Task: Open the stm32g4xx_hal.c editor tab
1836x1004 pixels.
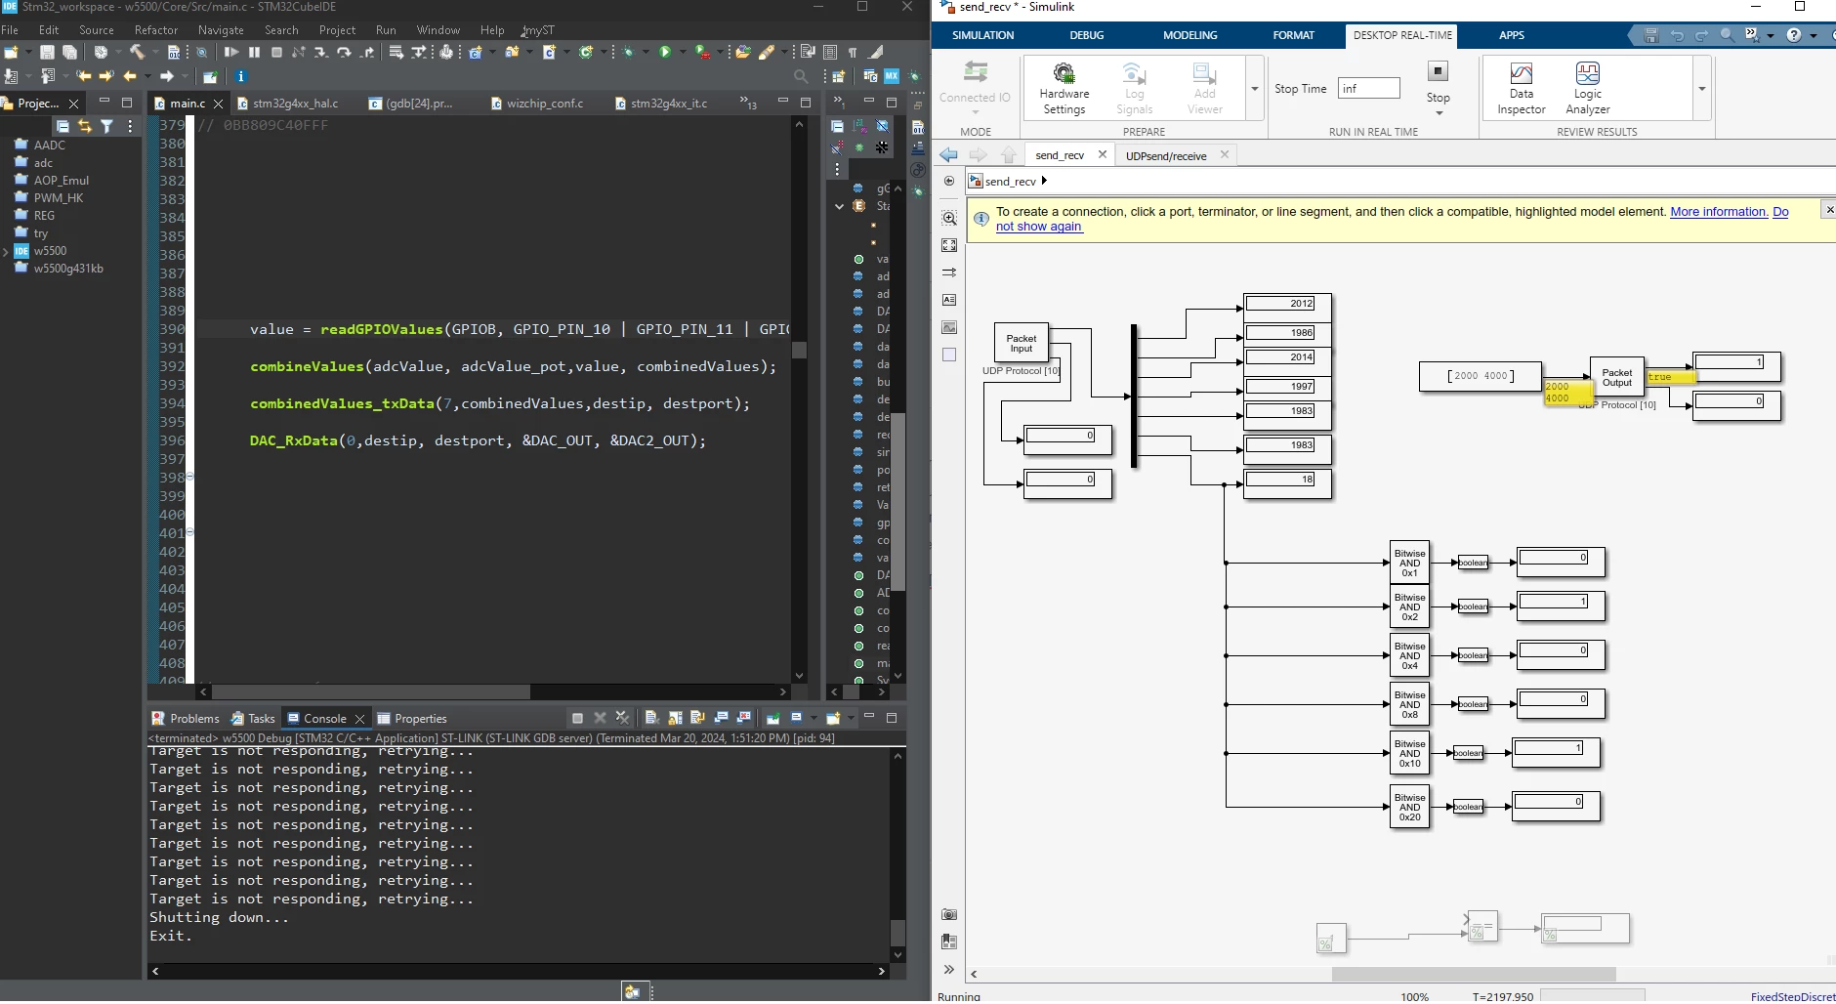Action: coord(295,104)
